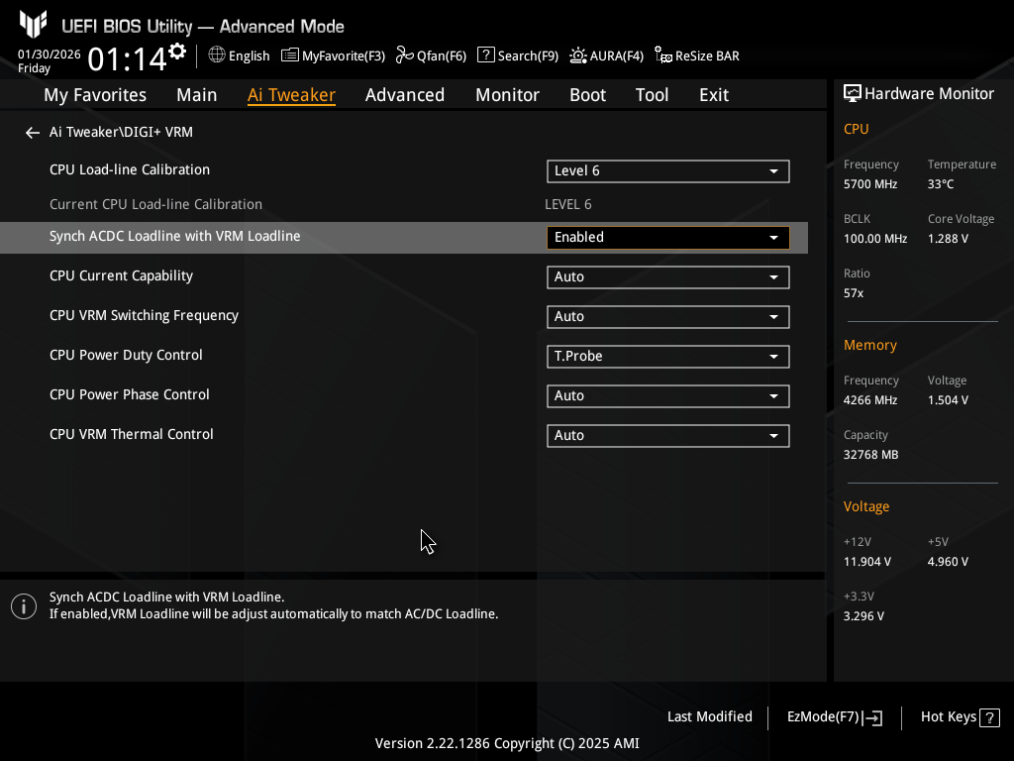Click +3.3V reading 3.296 V
This screenshot has height=761, width=1014.
(863, 616)
